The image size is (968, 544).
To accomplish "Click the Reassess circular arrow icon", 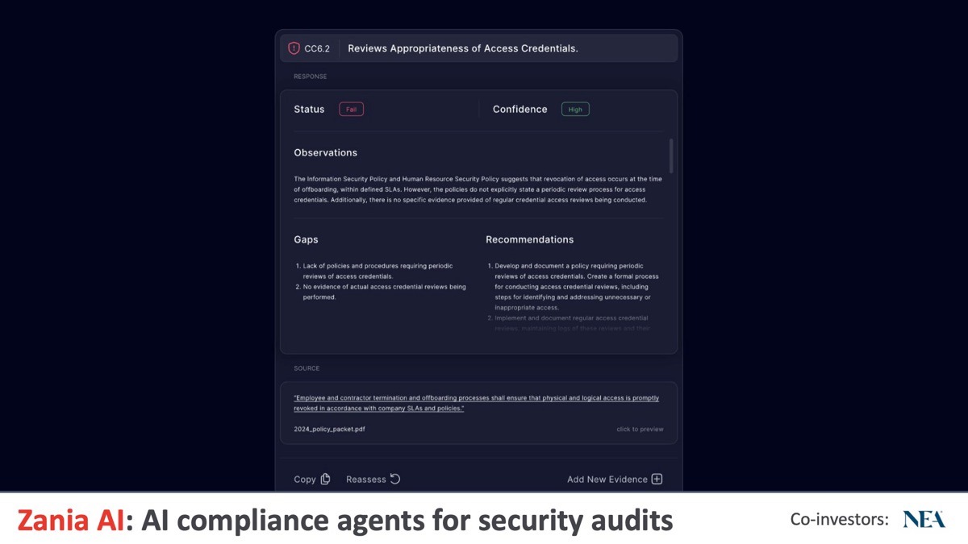I will pos(395,479).
